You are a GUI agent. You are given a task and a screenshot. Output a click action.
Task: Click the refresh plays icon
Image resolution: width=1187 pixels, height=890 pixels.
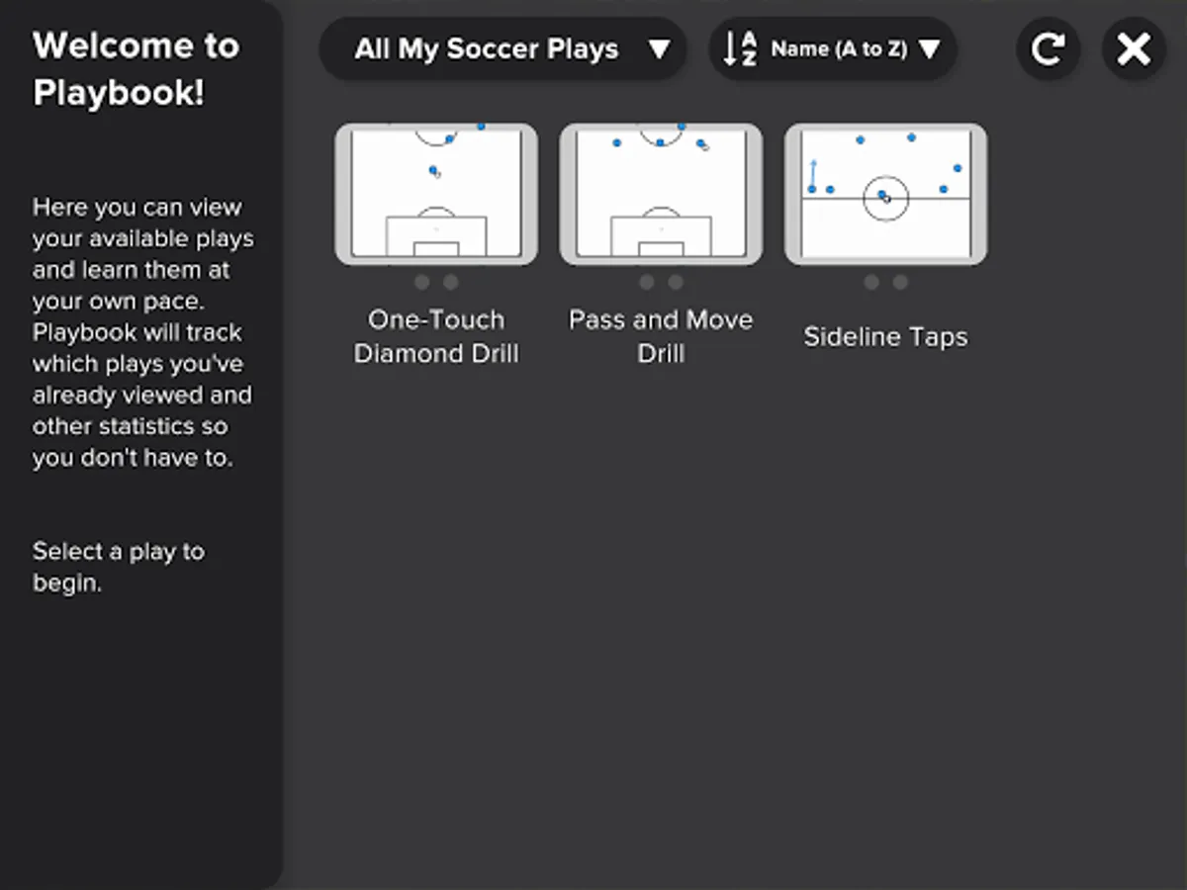(1048, 48)
